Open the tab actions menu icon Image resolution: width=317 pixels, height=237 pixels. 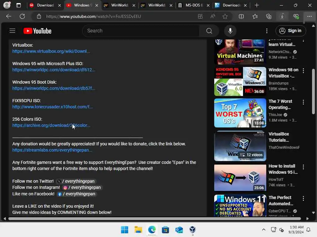coord(18,5)
